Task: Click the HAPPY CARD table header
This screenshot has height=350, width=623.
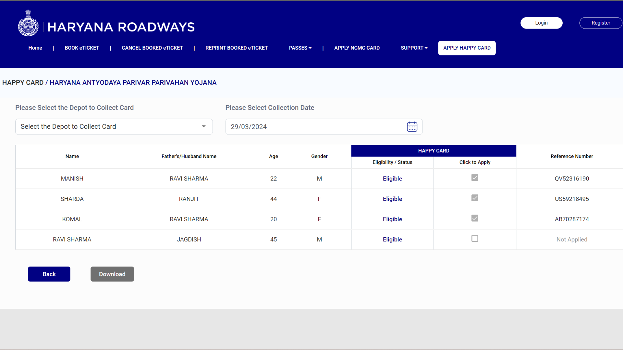Action: click(x=434, y=151)
